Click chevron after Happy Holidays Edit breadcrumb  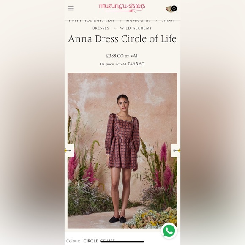click(x=120, y=20)
